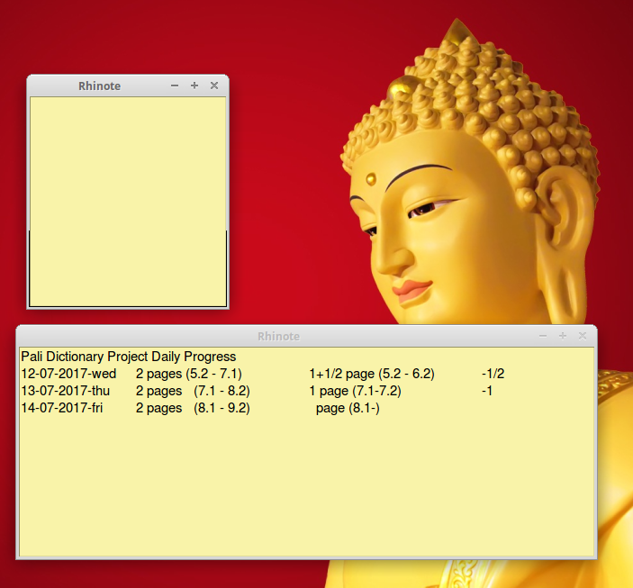The width and height of the screenshot is (633, 588).
Task: Click the text '1+1/2 page (5.2 - 6.2)'
Action: pyautogui.click(x=372, y=374)
